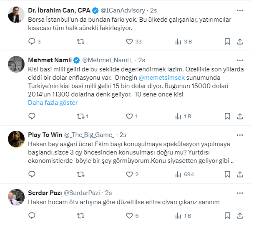Share Play To Win's tweet

240,174
